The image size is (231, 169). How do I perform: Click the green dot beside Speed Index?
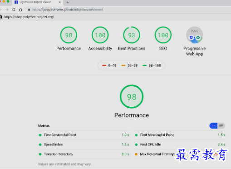40,144
